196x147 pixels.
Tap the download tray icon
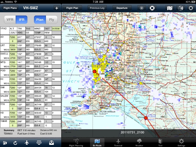click(51, 142)
